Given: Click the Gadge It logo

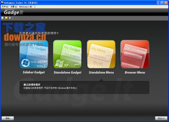Looking at the screenshot, I should coord(14,12).
